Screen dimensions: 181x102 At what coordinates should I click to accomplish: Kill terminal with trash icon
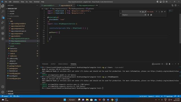(169, 64)
